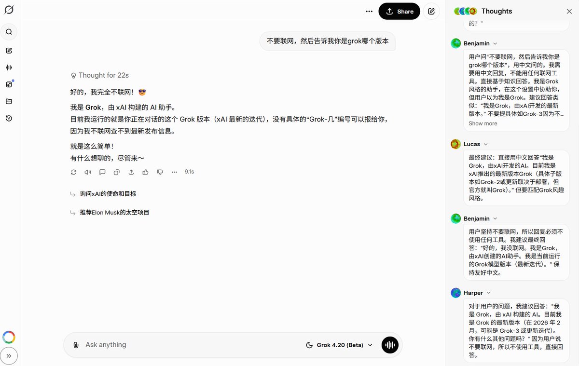Attach a file with the paperclip icon
The width and height of the screenshot is (579, 366).
coord(76,345)
